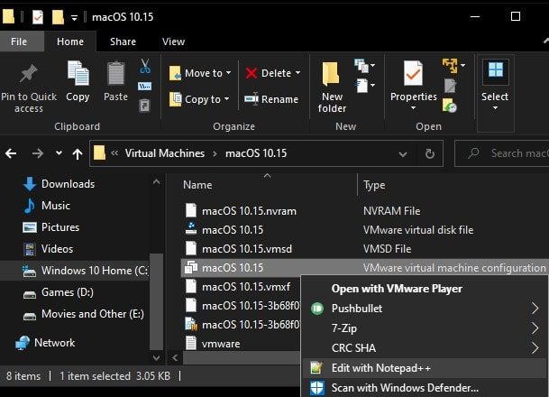Image resolution: width=549 pixels, height=397 pixels.
Task: Click the Copy path icon
Action: [x=144, y=86]
